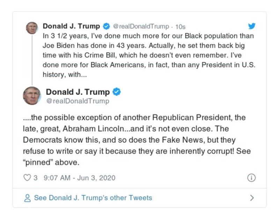This screenshot has height=220, width=279.
Task: Open the small profile avatar in the parent tweet
Action: 32,28
